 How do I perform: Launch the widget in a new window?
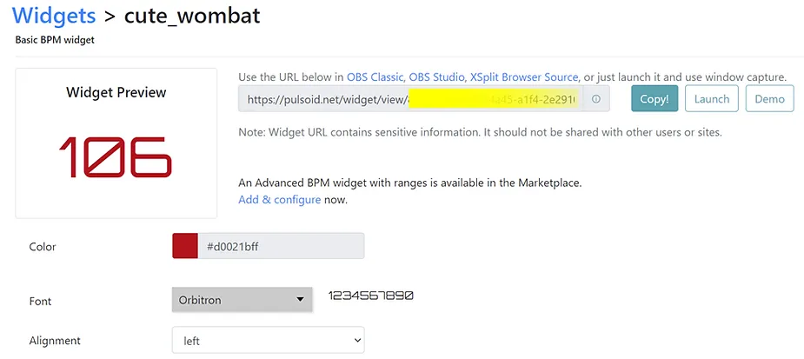click(711, 99)
